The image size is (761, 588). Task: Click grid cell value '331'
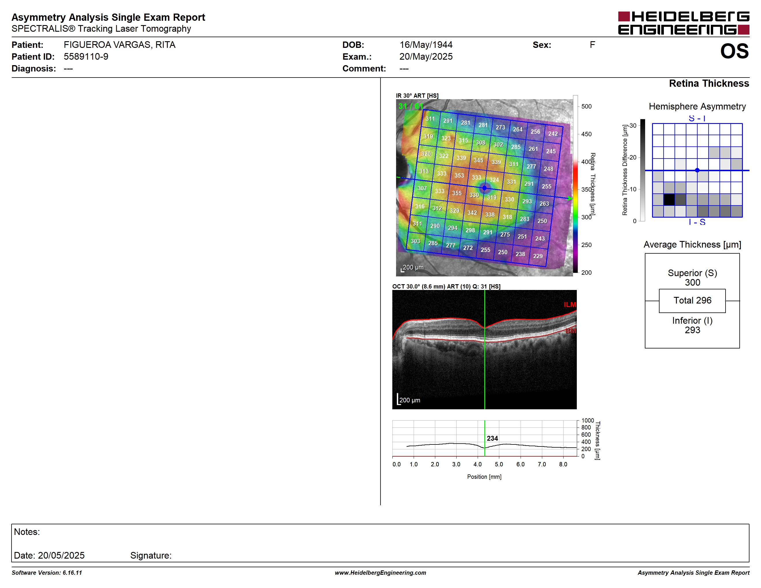[x=512, y=182]
